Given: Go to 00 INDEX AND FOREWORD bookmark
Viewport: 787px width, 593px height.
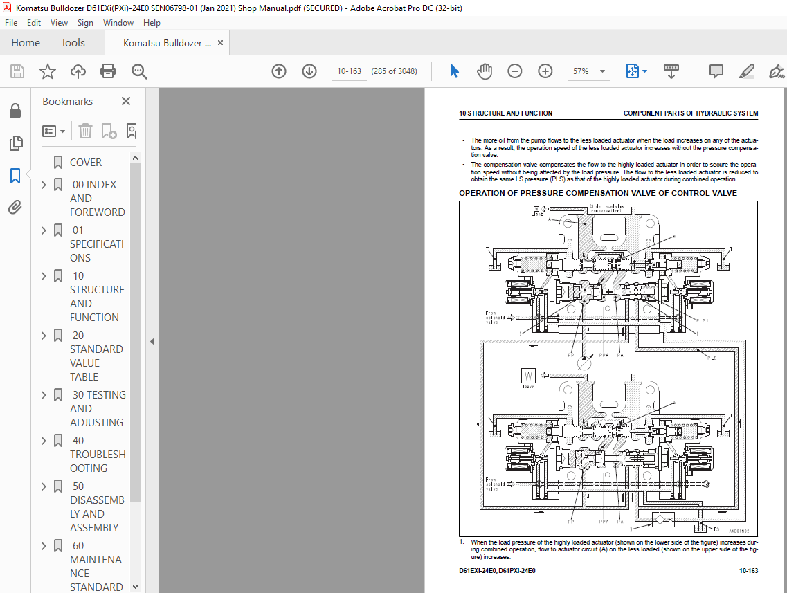Looking at the screenshot, I should click(x=98, y=198).
